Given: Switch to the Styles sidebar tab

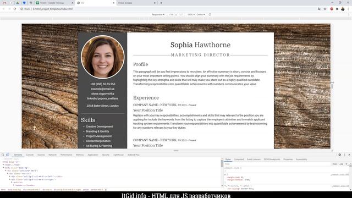Looking at the screenshot, I should 228,159.
